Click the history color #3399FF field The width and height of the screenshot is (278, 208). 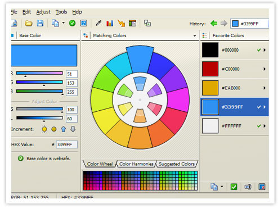[x=250, y=24]
